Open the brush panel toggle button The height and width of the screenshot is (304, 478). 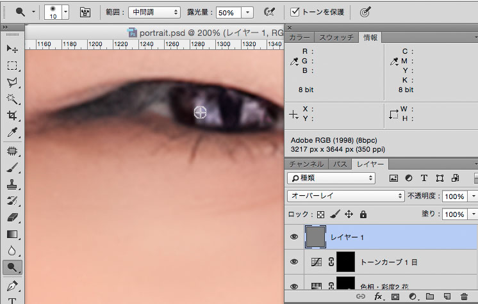(86, 12)
